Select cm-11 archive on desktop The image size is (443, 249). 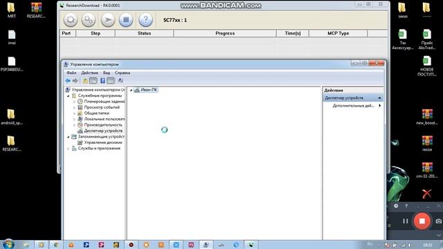point(427,170)
